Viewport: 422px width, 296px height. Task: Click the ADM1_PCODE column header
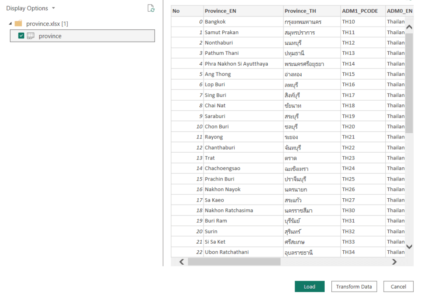pyautogui.click(x=359, y=11)
